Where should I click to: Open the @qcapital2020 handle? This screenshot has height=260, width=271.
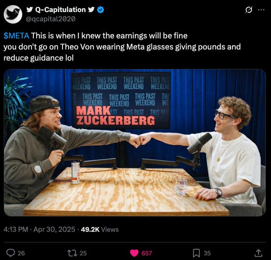coord(50,19)
